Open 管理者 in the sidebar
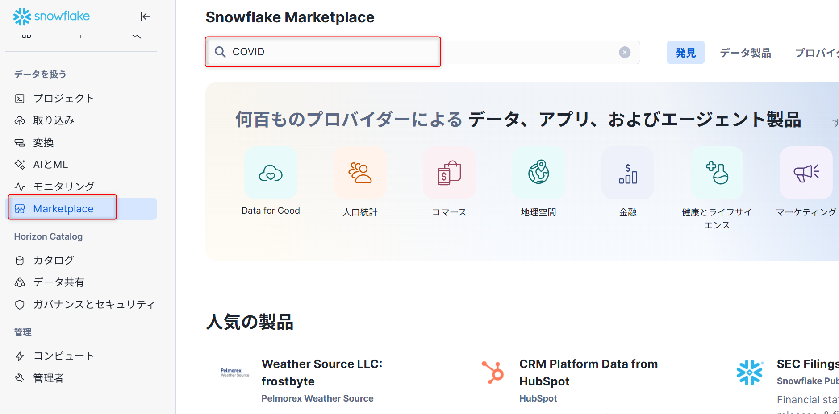This screenshot has width=839, height=414. pyautogui.click(x=81, y=378)
